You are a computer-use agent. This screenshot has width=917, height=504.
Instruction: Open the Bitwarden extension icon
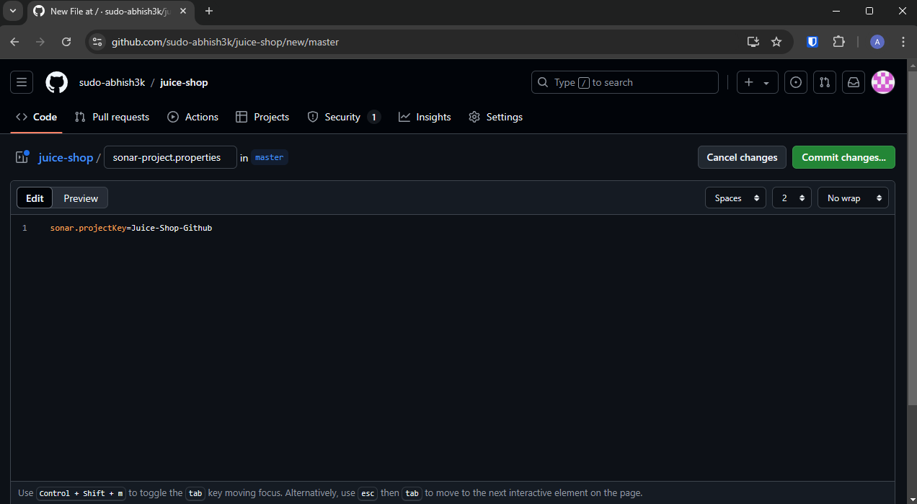(x=812, y=42)
